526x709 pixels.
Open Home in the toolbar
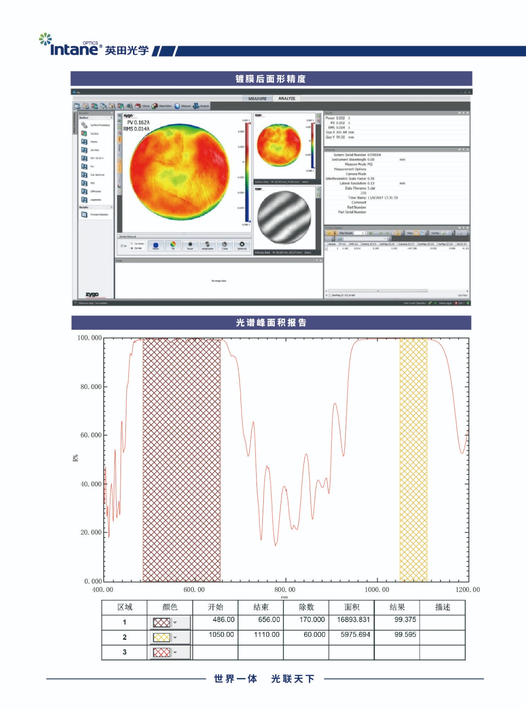142,106
